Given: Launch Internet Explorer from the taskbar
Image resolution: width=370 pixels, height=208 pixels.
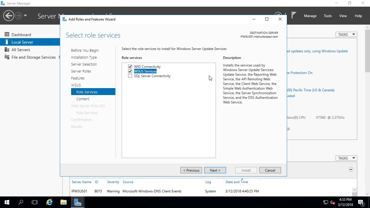Looking at the screenshot, I should [x=49, y=202].
